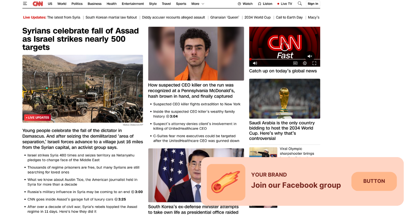Click the 3:00 video duration icon

click(133, 192)
